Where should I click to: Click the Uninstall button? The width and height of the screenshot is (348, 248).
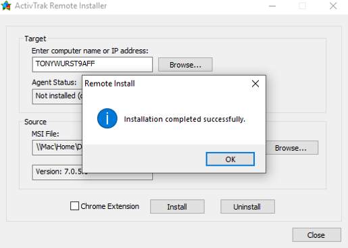[247, 207]
